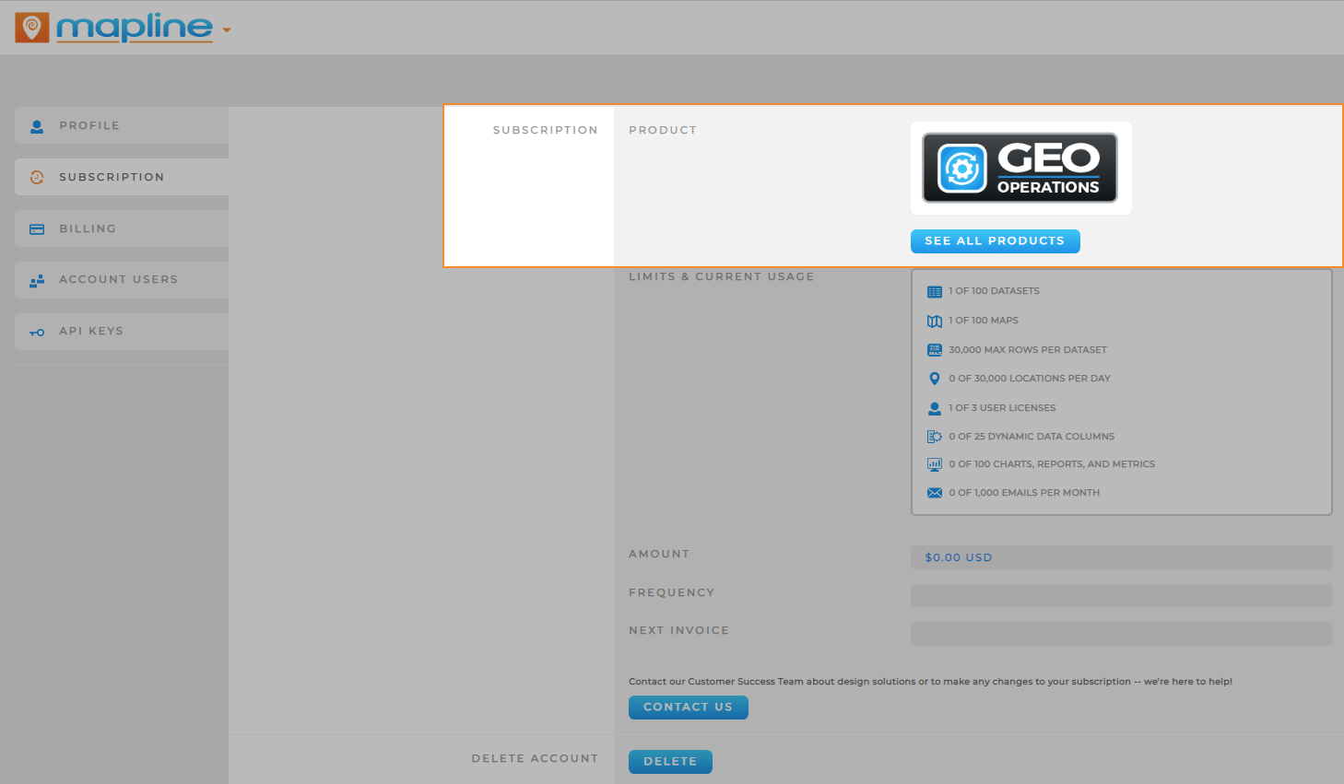This screenshot has height=784, width=1344.
Task: Click the max rows per dataset icon
Action: (935, 350)
